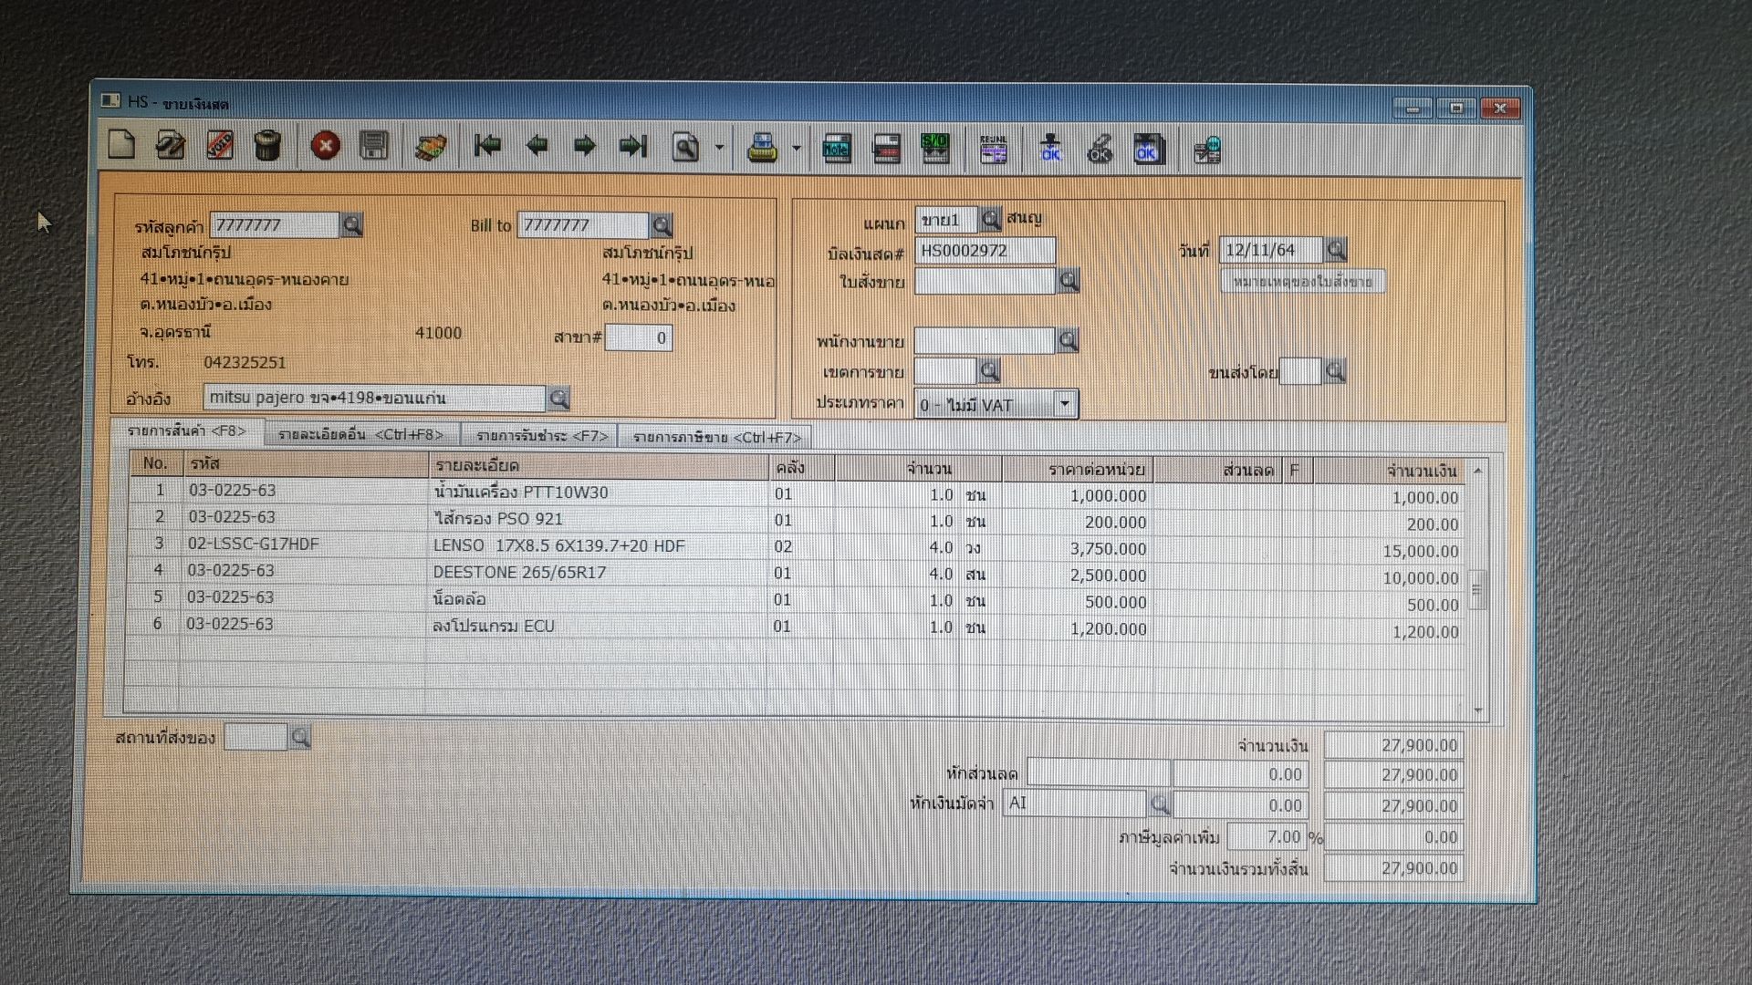Jump to last record arrow icon

(632, 146)
